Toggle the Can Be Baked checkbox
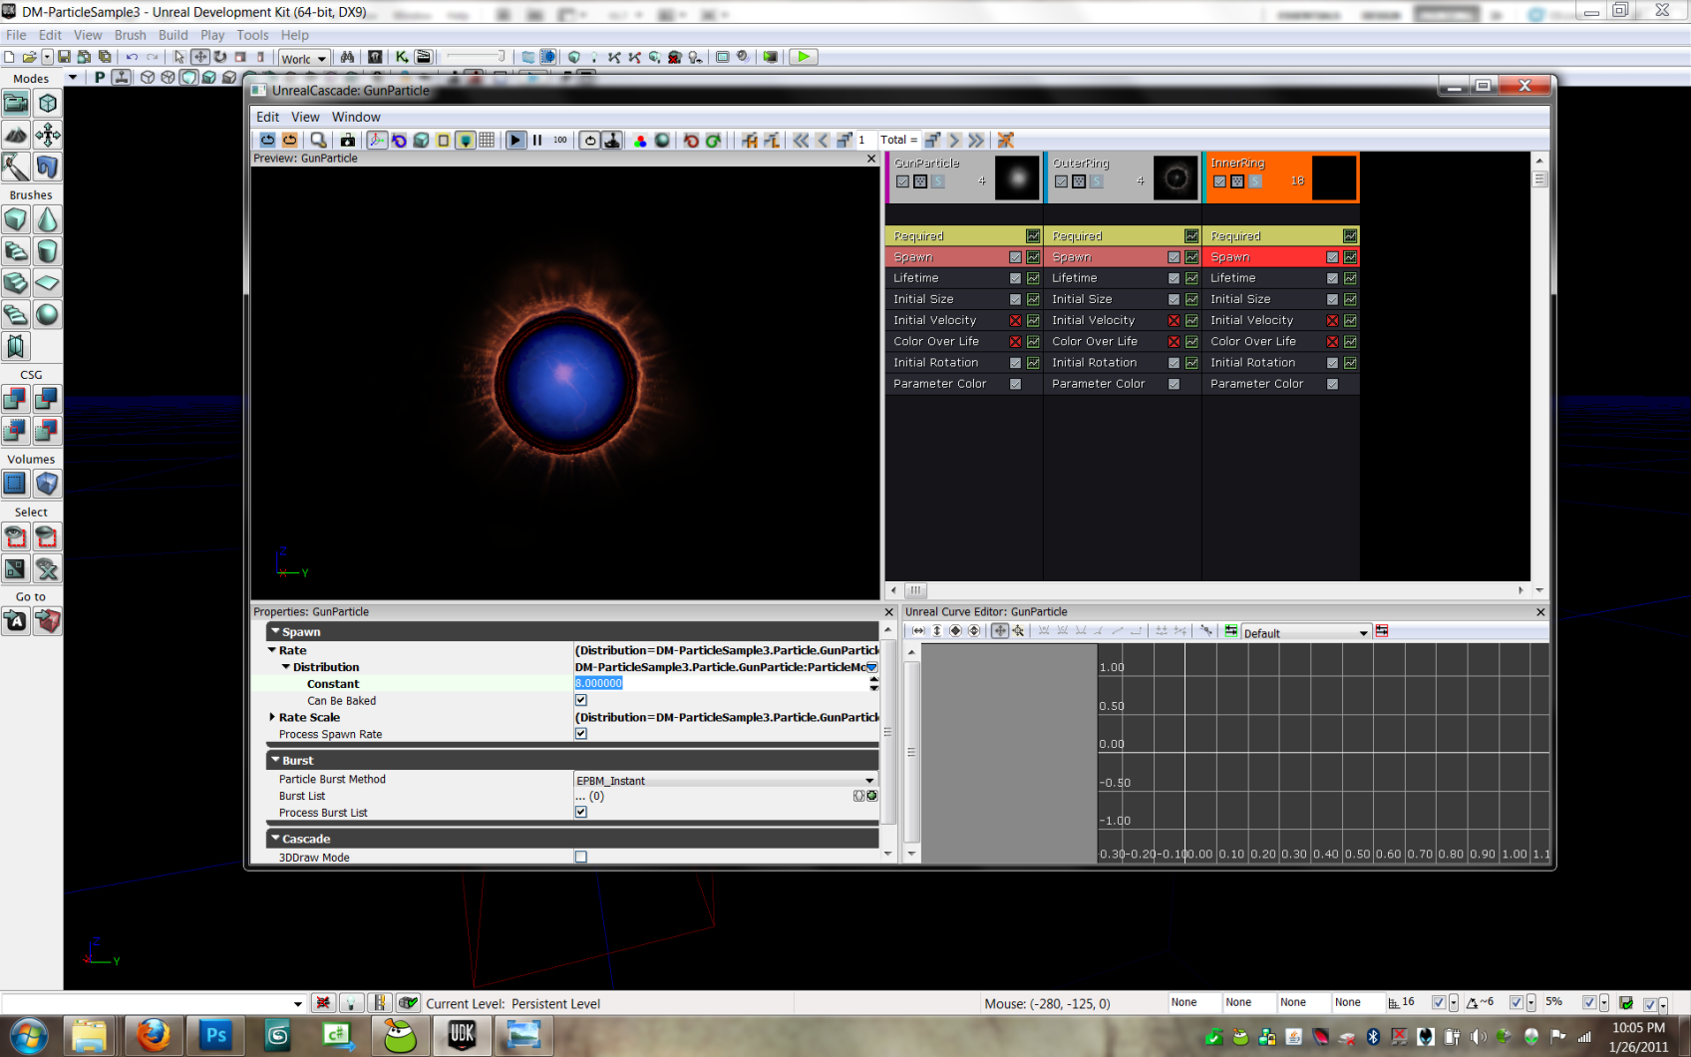This screenshot has width=1691, height=1057. [x=581, y=700]
